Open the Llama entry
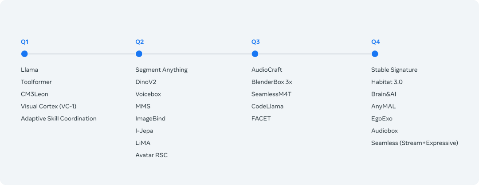Image resolution: width=479 pixels, height=185 pixels. tap(29, 70)
